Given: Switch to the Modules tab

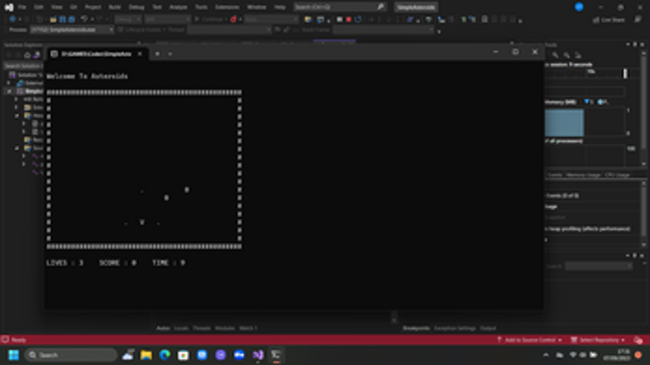Looking at the screenshot, I should 224,328.
